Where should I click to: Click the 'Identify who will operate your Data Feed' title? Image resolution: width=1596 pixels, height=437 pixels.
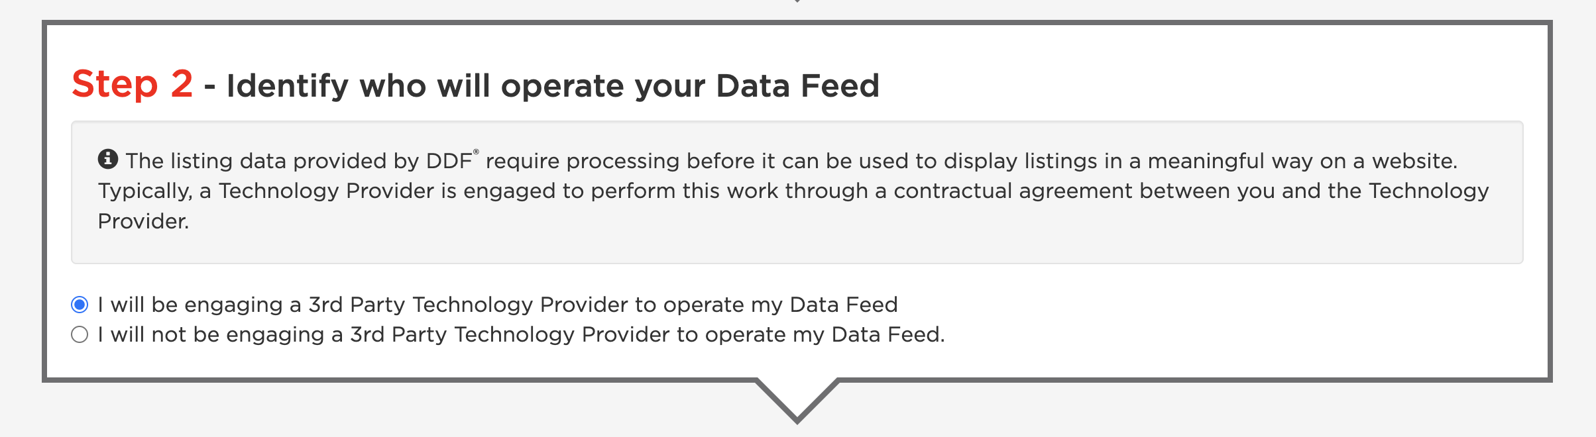553,86
